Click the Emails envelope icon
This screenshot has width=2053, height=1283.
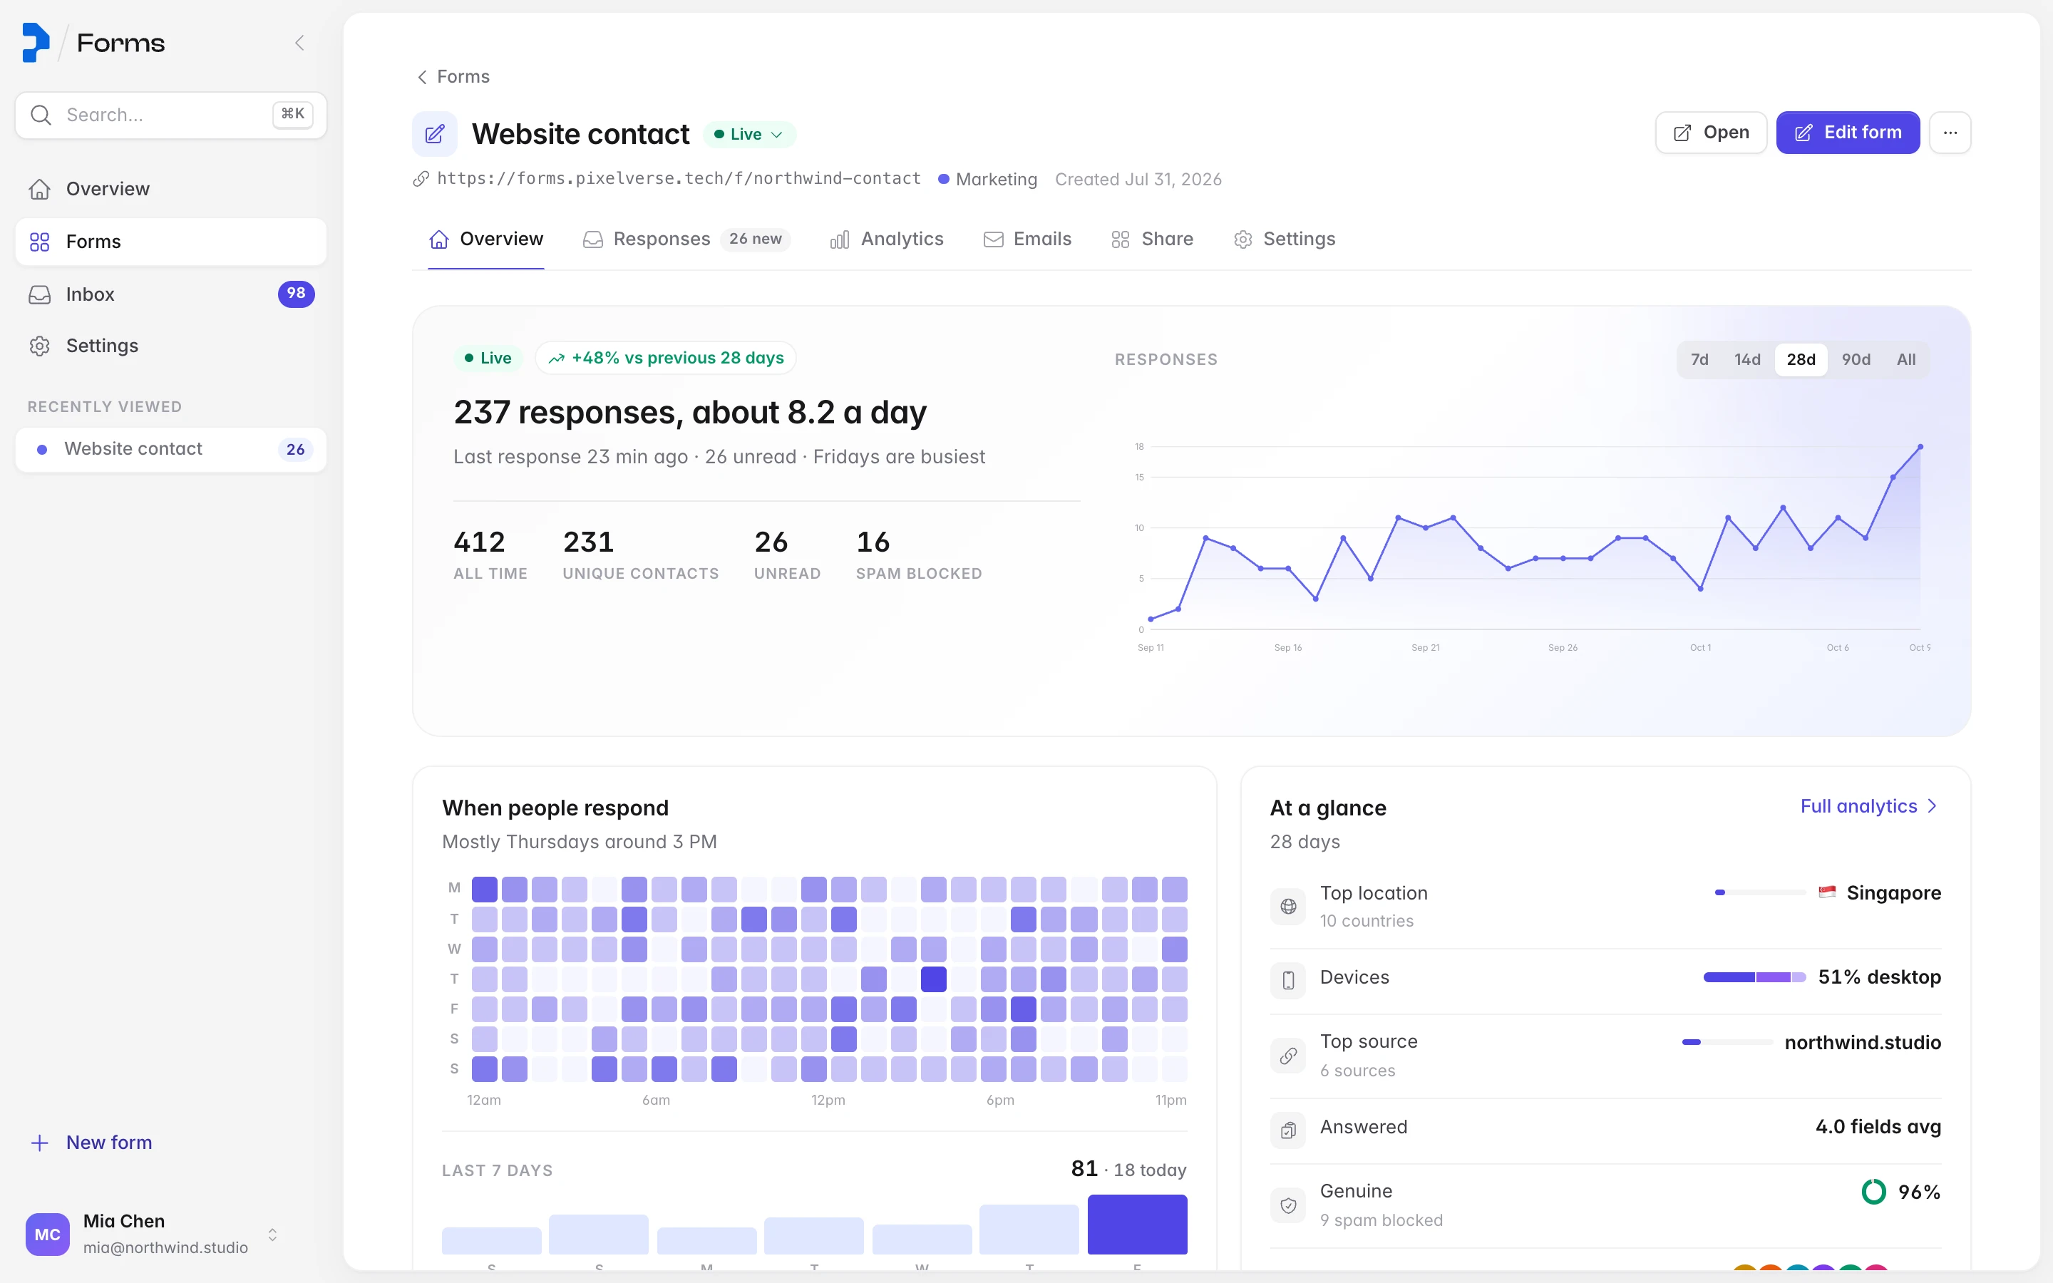[x=992, y=240]
